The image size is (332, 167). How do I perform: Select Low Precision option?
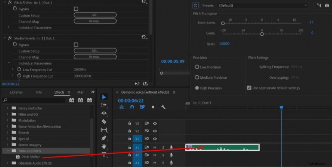(x=197, y=67)
